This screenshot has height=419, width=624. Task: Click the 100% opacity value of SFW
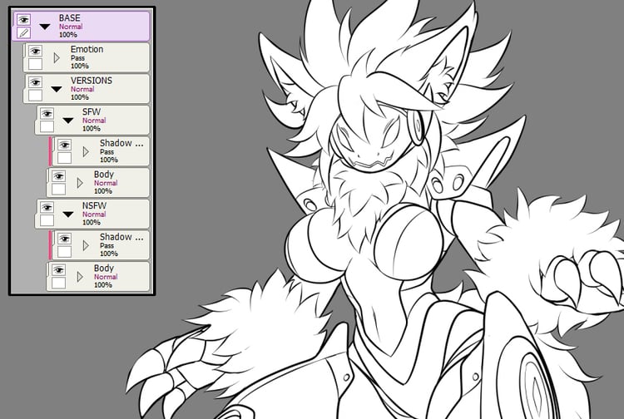[92, 128]
